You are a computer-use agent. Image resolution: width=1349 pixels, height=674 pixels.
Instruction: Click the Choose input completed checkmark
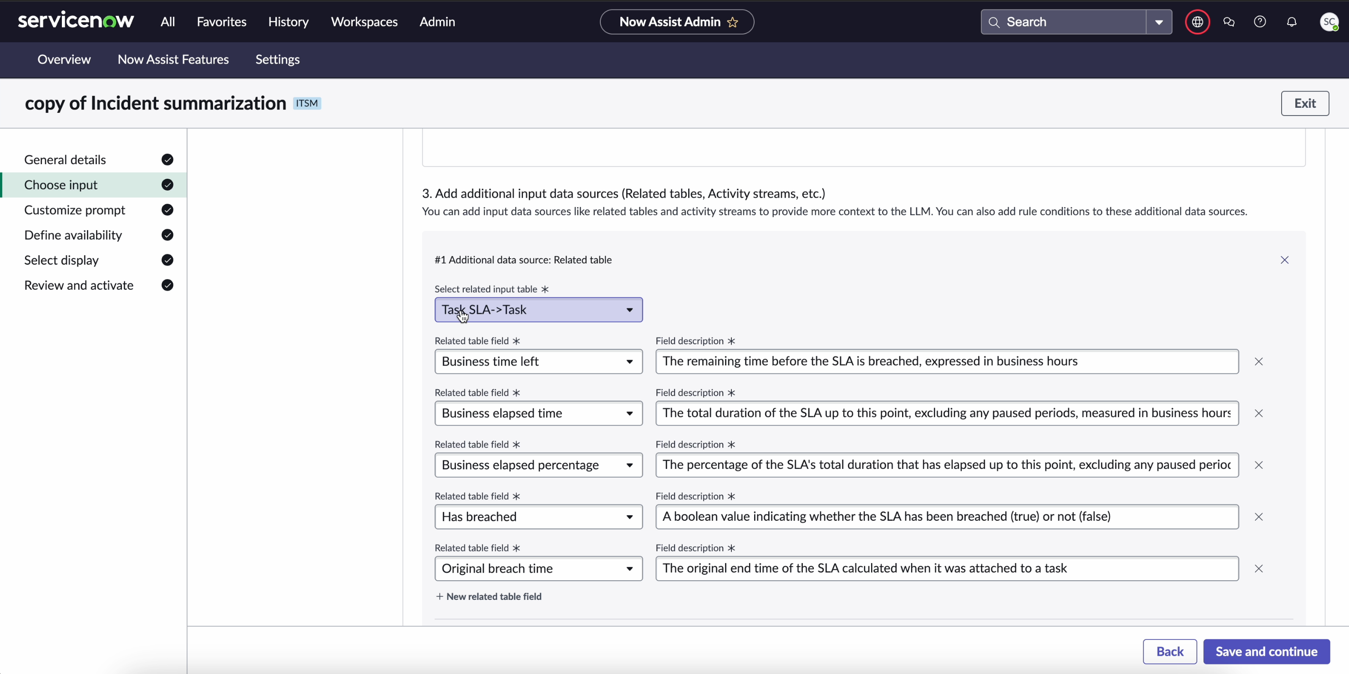pos(167,185)
